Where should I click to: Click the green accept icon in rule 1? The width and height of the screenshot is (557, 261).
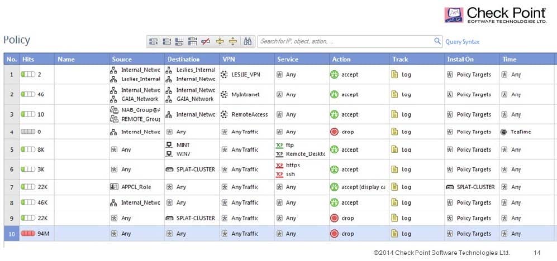[x=334, y=75]
